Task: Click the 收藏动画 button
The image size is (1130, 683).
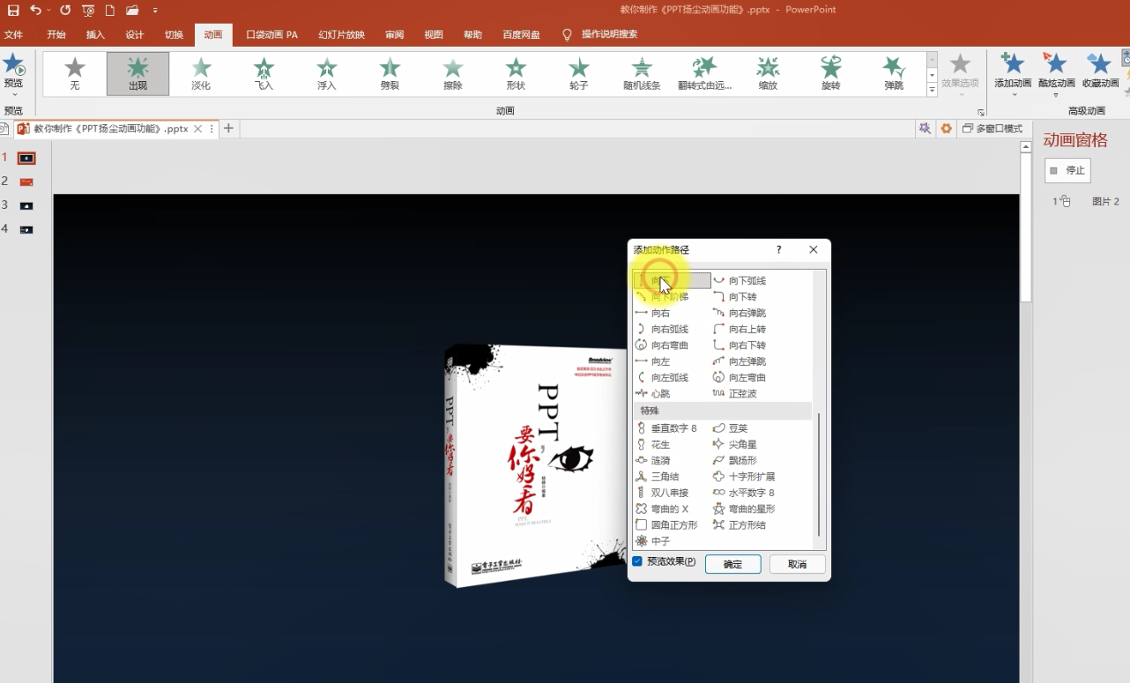Action: pyautogui.click(x=1100, y=71)
